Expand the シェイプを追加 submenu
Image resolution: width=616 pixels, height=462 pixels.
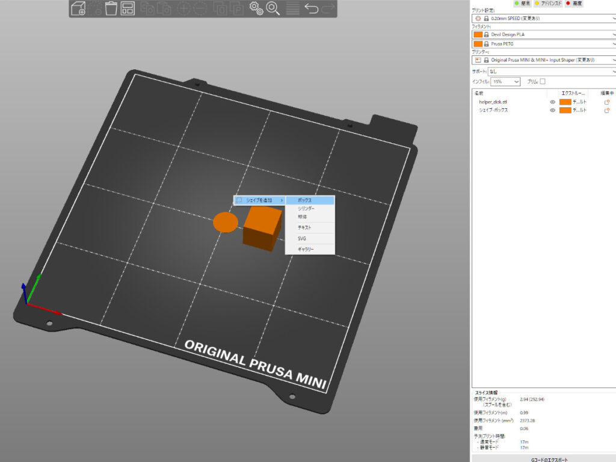point(259,200)
